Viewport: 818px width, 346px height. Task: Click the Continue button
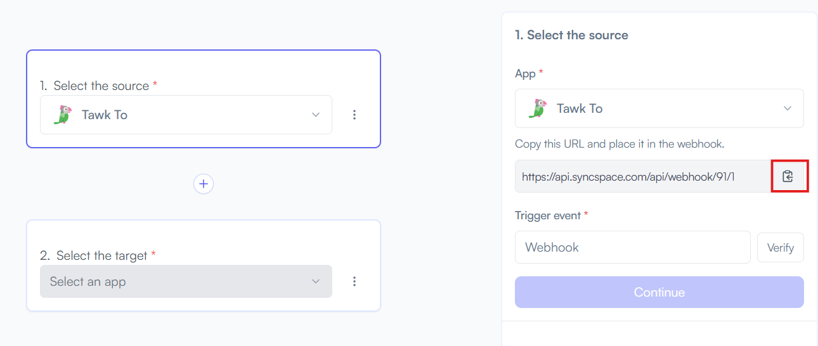(x=659, y=292)
